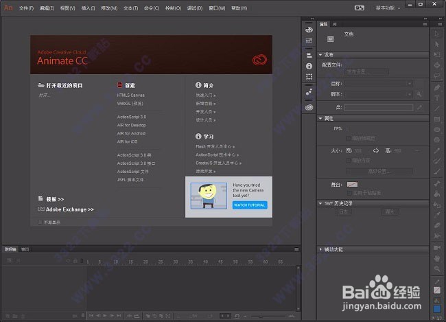Open the Swatches grid panel icon

coord(309,40)
